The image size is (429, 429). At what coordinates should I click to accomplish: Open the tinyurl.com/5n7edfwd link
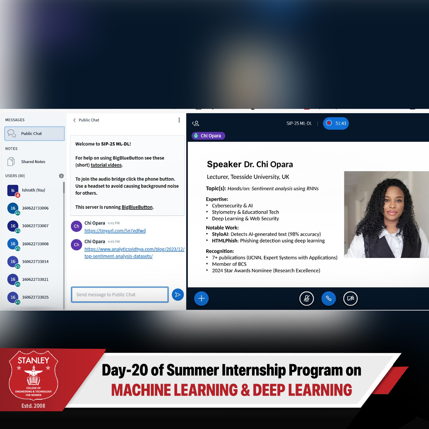pos(115,231)
